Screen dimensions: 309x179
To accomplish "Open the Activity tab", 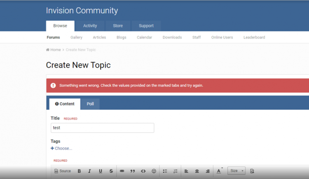I will click(x=90, y=26).
